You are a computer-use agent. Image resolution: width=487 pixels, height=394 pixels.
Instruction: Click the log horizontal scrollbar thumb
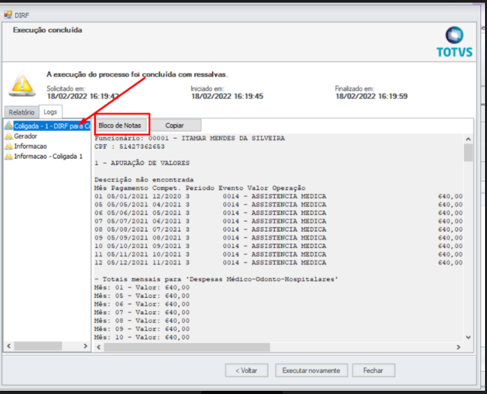(187, 347)
